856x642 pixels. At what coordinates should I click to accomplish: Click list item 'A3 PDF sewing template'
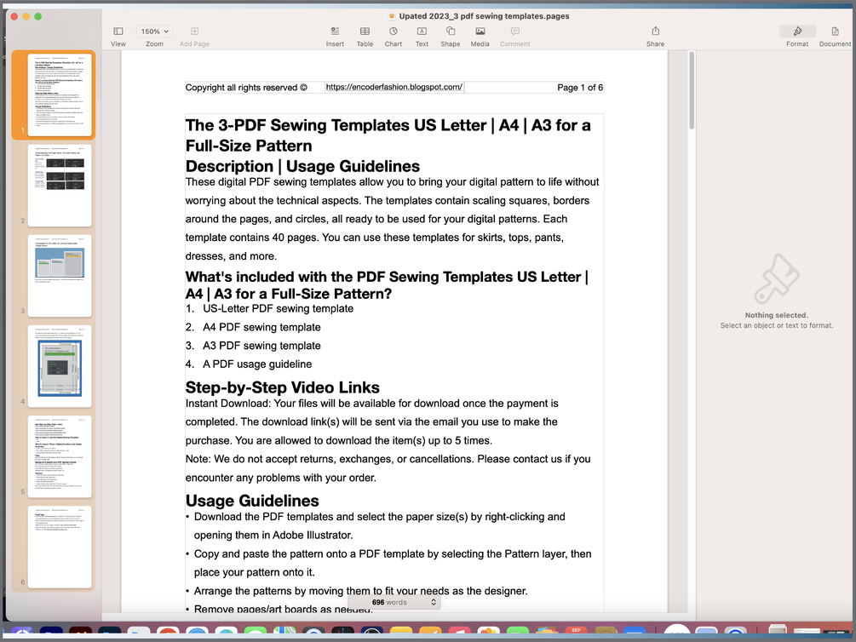click(x=261, y=346)
